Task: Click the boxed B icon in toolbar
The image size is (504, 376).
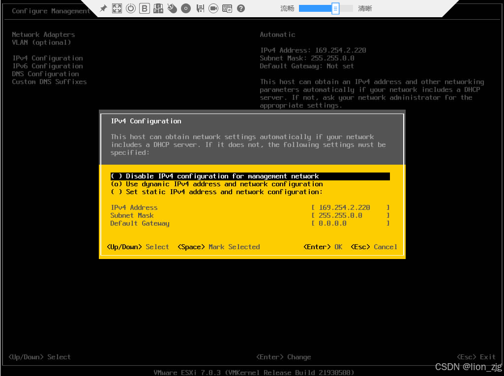Action: (x=145, y=8)
